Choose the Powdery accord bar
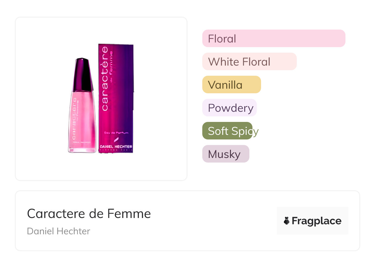The width and height of the screenshot is (375, 266). [x=229, y=108]
